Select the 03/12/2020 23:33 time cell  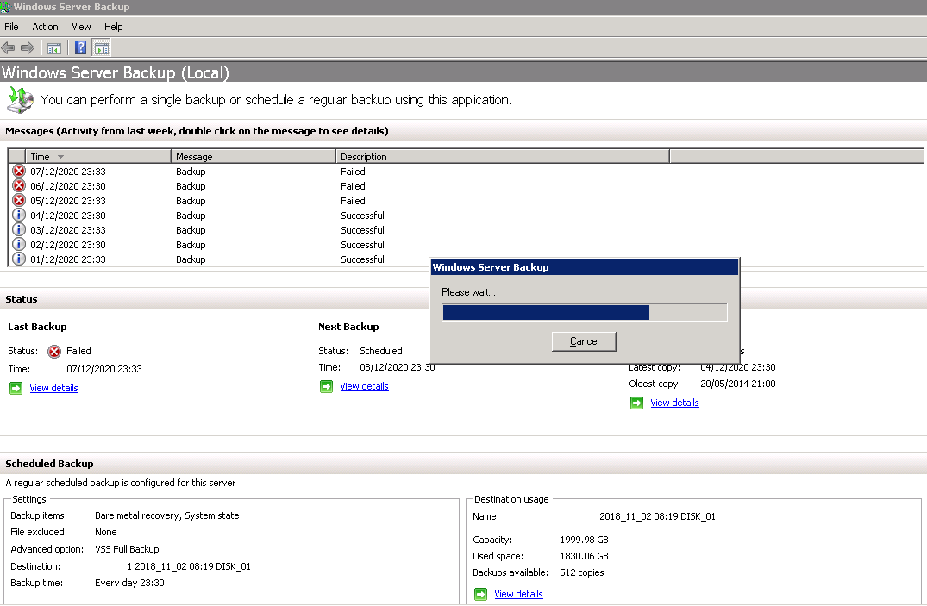(68, 230)
